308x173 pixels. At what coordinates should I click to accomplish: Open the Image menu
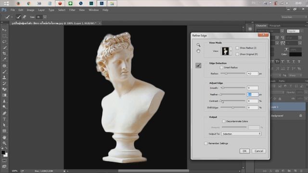(x=30, y=10)
